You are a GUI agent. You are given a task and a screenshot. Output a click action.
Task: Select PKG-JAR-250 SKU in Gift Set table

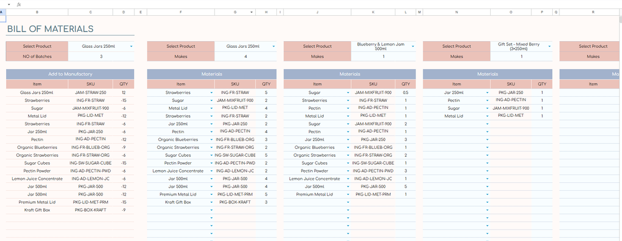[510, 93]
